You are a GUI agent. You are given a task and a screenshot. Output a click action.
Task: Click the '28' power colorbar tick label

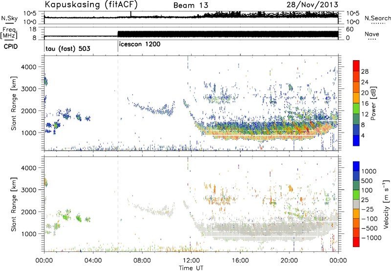(365, 71)
